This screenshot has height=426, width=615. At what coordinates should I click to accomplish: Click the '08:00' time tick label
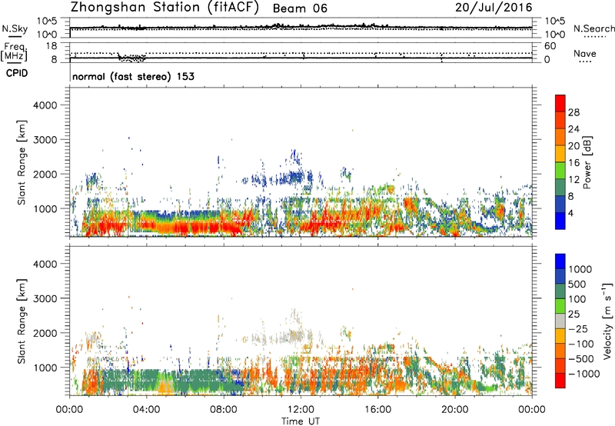click(224, 410)
